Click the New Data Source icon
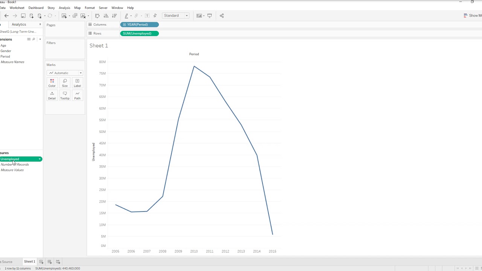Image resolution: width=482 pixels, height=271 pixels. (32, 16)
